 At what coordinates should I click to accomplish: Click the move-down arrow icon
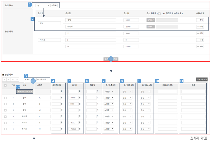(x=9, y=79)
